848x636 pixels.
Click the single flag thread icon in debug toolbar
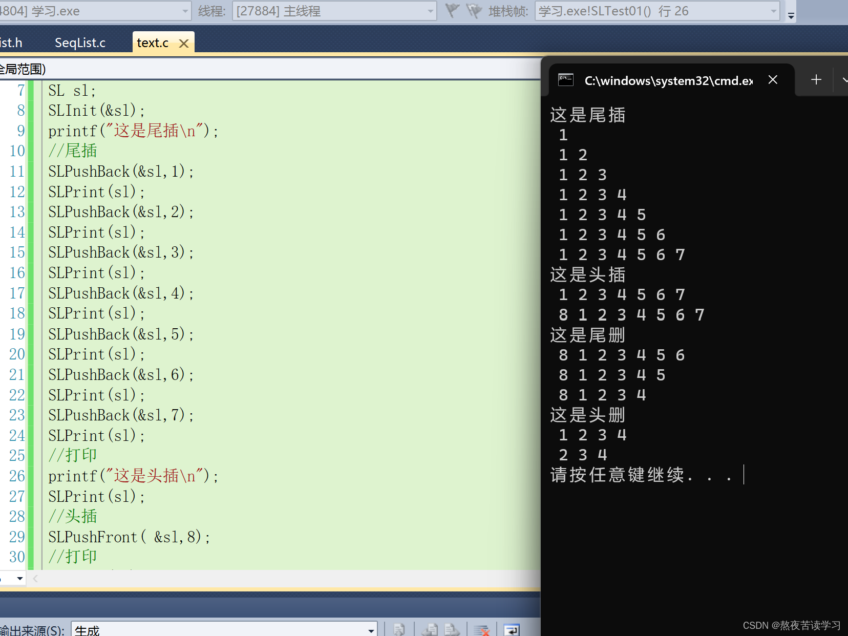click(x=452, y=11)
